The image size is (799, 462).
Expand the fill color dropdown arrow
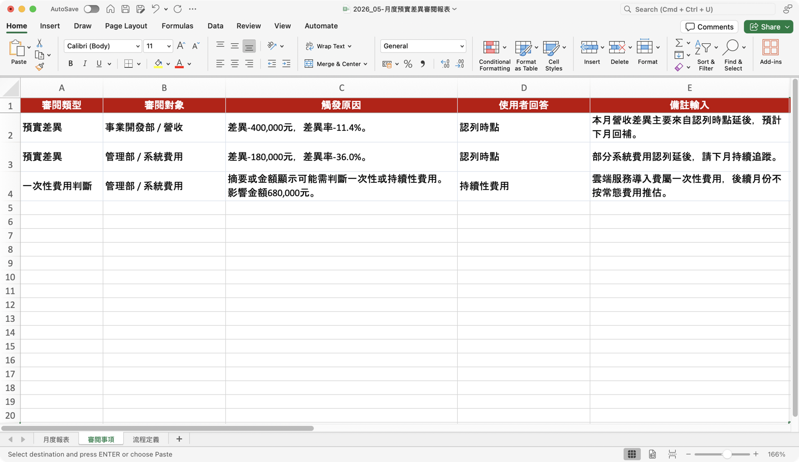(168, 64)
